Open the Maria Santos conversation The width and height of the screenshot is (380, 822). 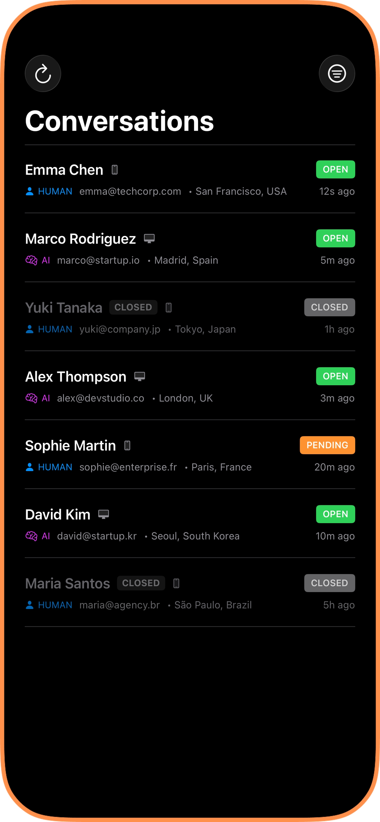[67, 584]
